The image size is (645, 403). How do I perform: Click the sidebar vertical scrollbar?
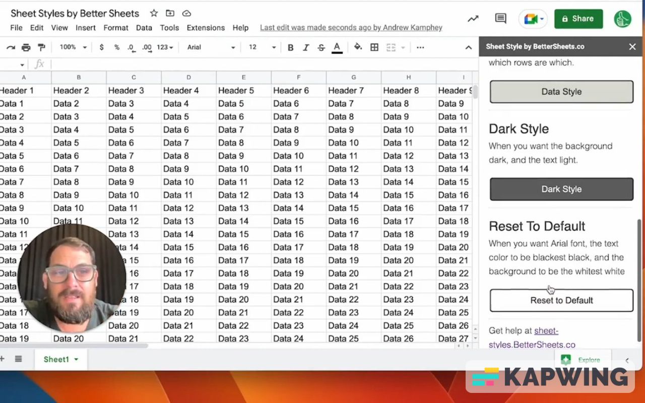point(640,280)
